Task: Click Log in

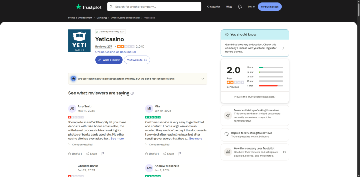Action: click(251, 7)
